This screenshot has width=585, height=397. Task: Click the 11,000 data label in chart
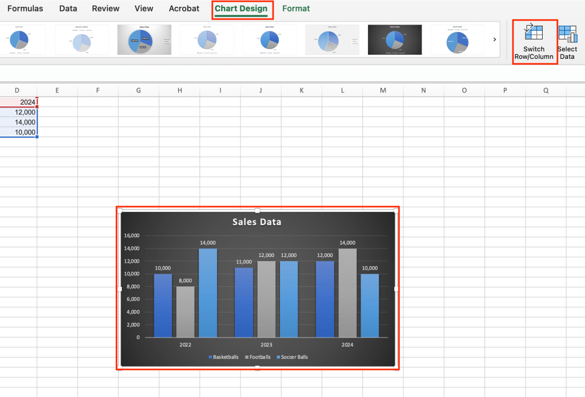point(244,262)
